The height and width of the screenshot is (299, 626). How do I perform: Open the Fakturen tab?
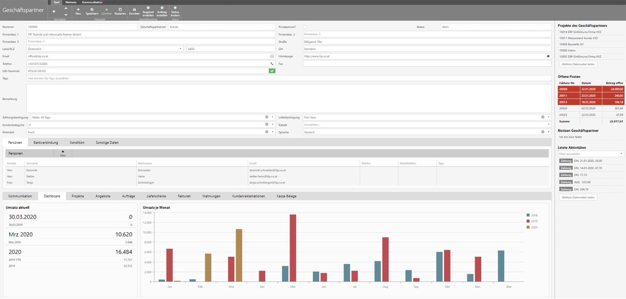[x=184, y=196]
